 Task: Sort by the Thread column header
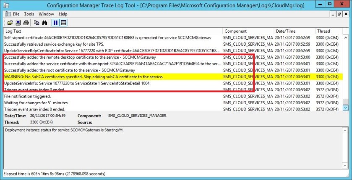[329, 31]
